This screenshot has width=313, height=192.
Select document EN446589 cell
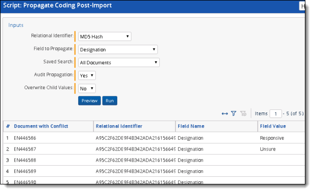pyautogui.click(x=25, y=171)
